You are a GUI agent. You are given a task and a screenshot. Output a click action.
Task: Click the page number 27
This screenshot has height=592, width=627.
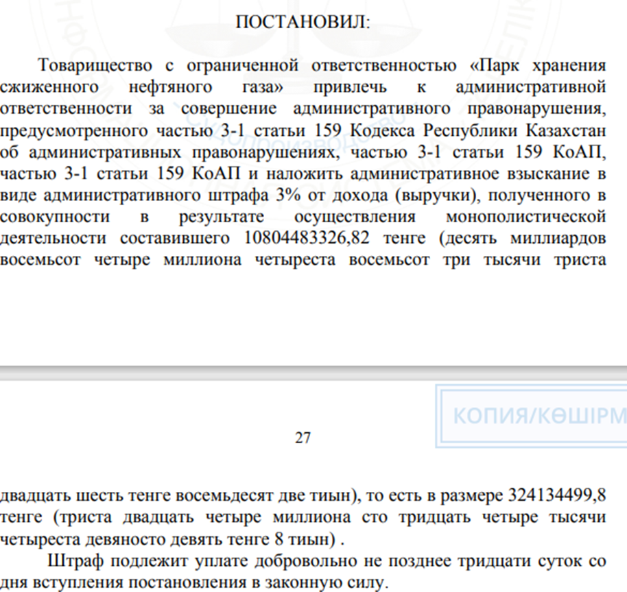click(x=303, y=438)
